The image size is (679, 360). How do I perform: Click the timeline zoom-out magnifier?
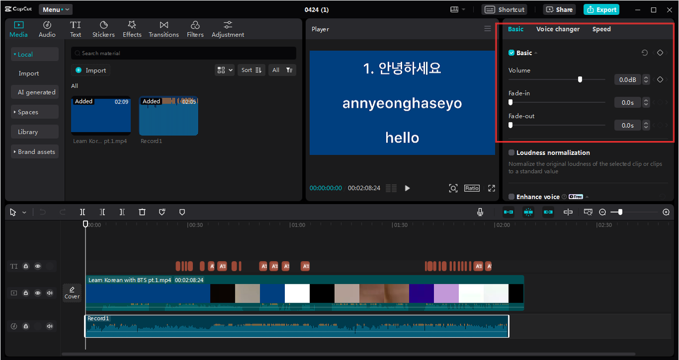click(603, 212)
